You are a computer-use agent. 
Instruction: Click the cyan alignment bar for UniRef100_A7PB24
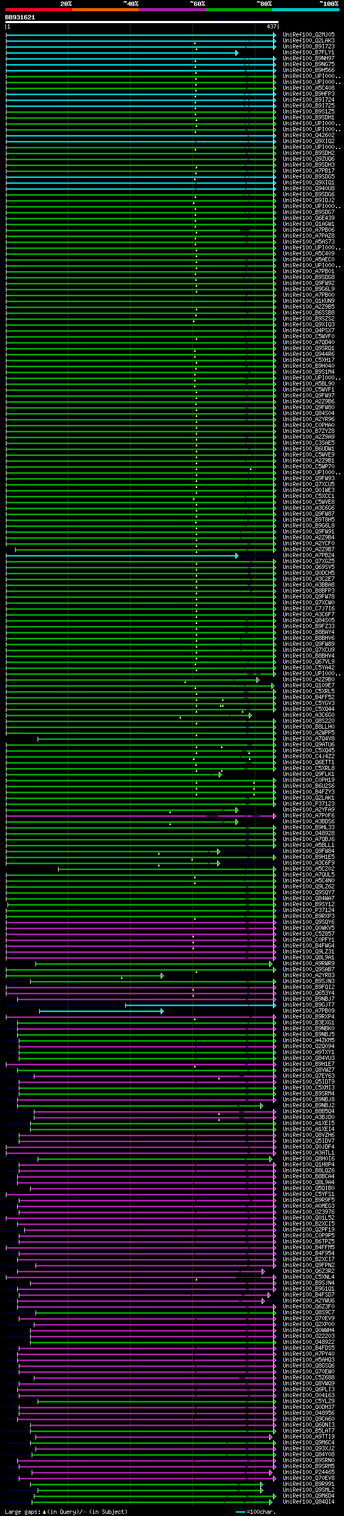coord(121,556)
